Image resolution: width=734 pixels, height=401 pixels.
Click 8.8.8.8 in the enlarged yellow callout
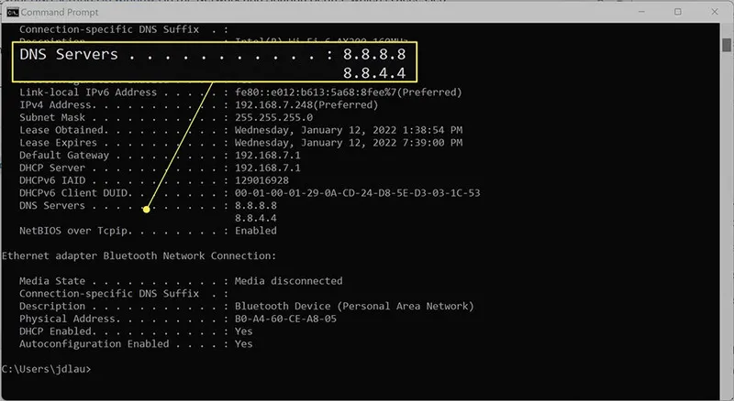coord(373,55)
